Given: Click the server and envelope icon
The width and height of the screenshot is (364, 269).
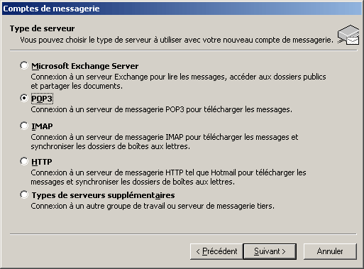Looking at the screenshot, I should pos(348,35).
